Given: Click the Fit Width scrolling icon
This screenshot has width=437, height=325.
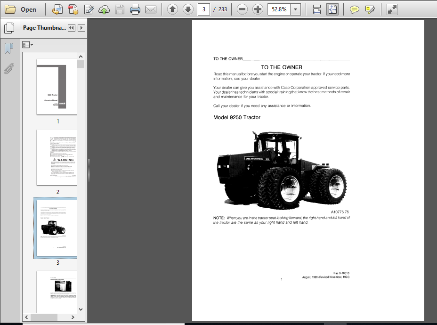Looking at the screenshot, I should point(317,9).
